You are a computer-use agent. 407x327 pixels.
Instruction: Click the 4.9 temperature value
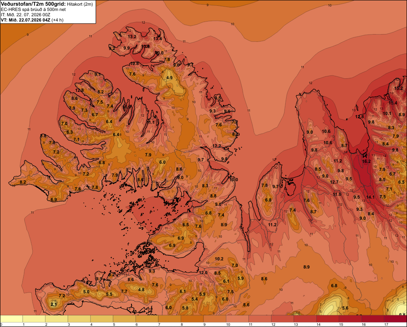169,78
